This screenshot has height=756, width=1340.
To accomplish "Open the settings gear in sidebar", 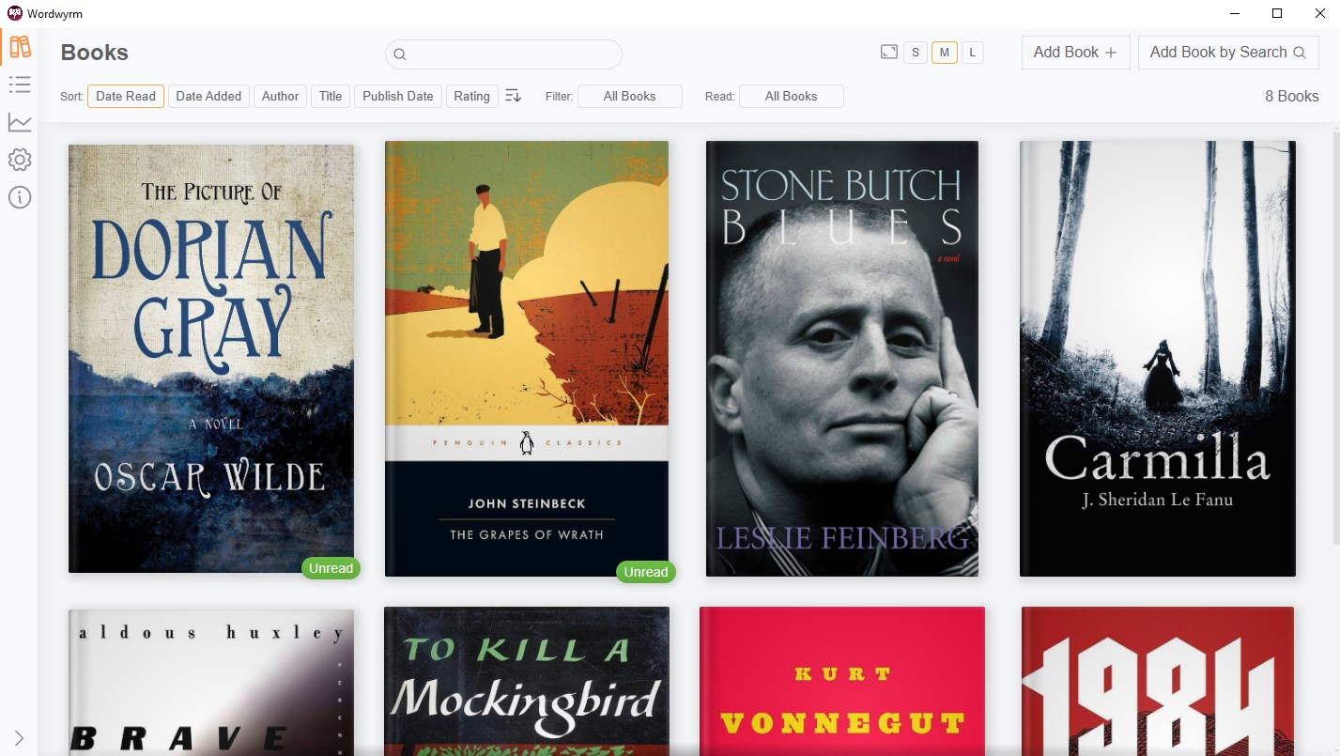I will tap(20, 160).
